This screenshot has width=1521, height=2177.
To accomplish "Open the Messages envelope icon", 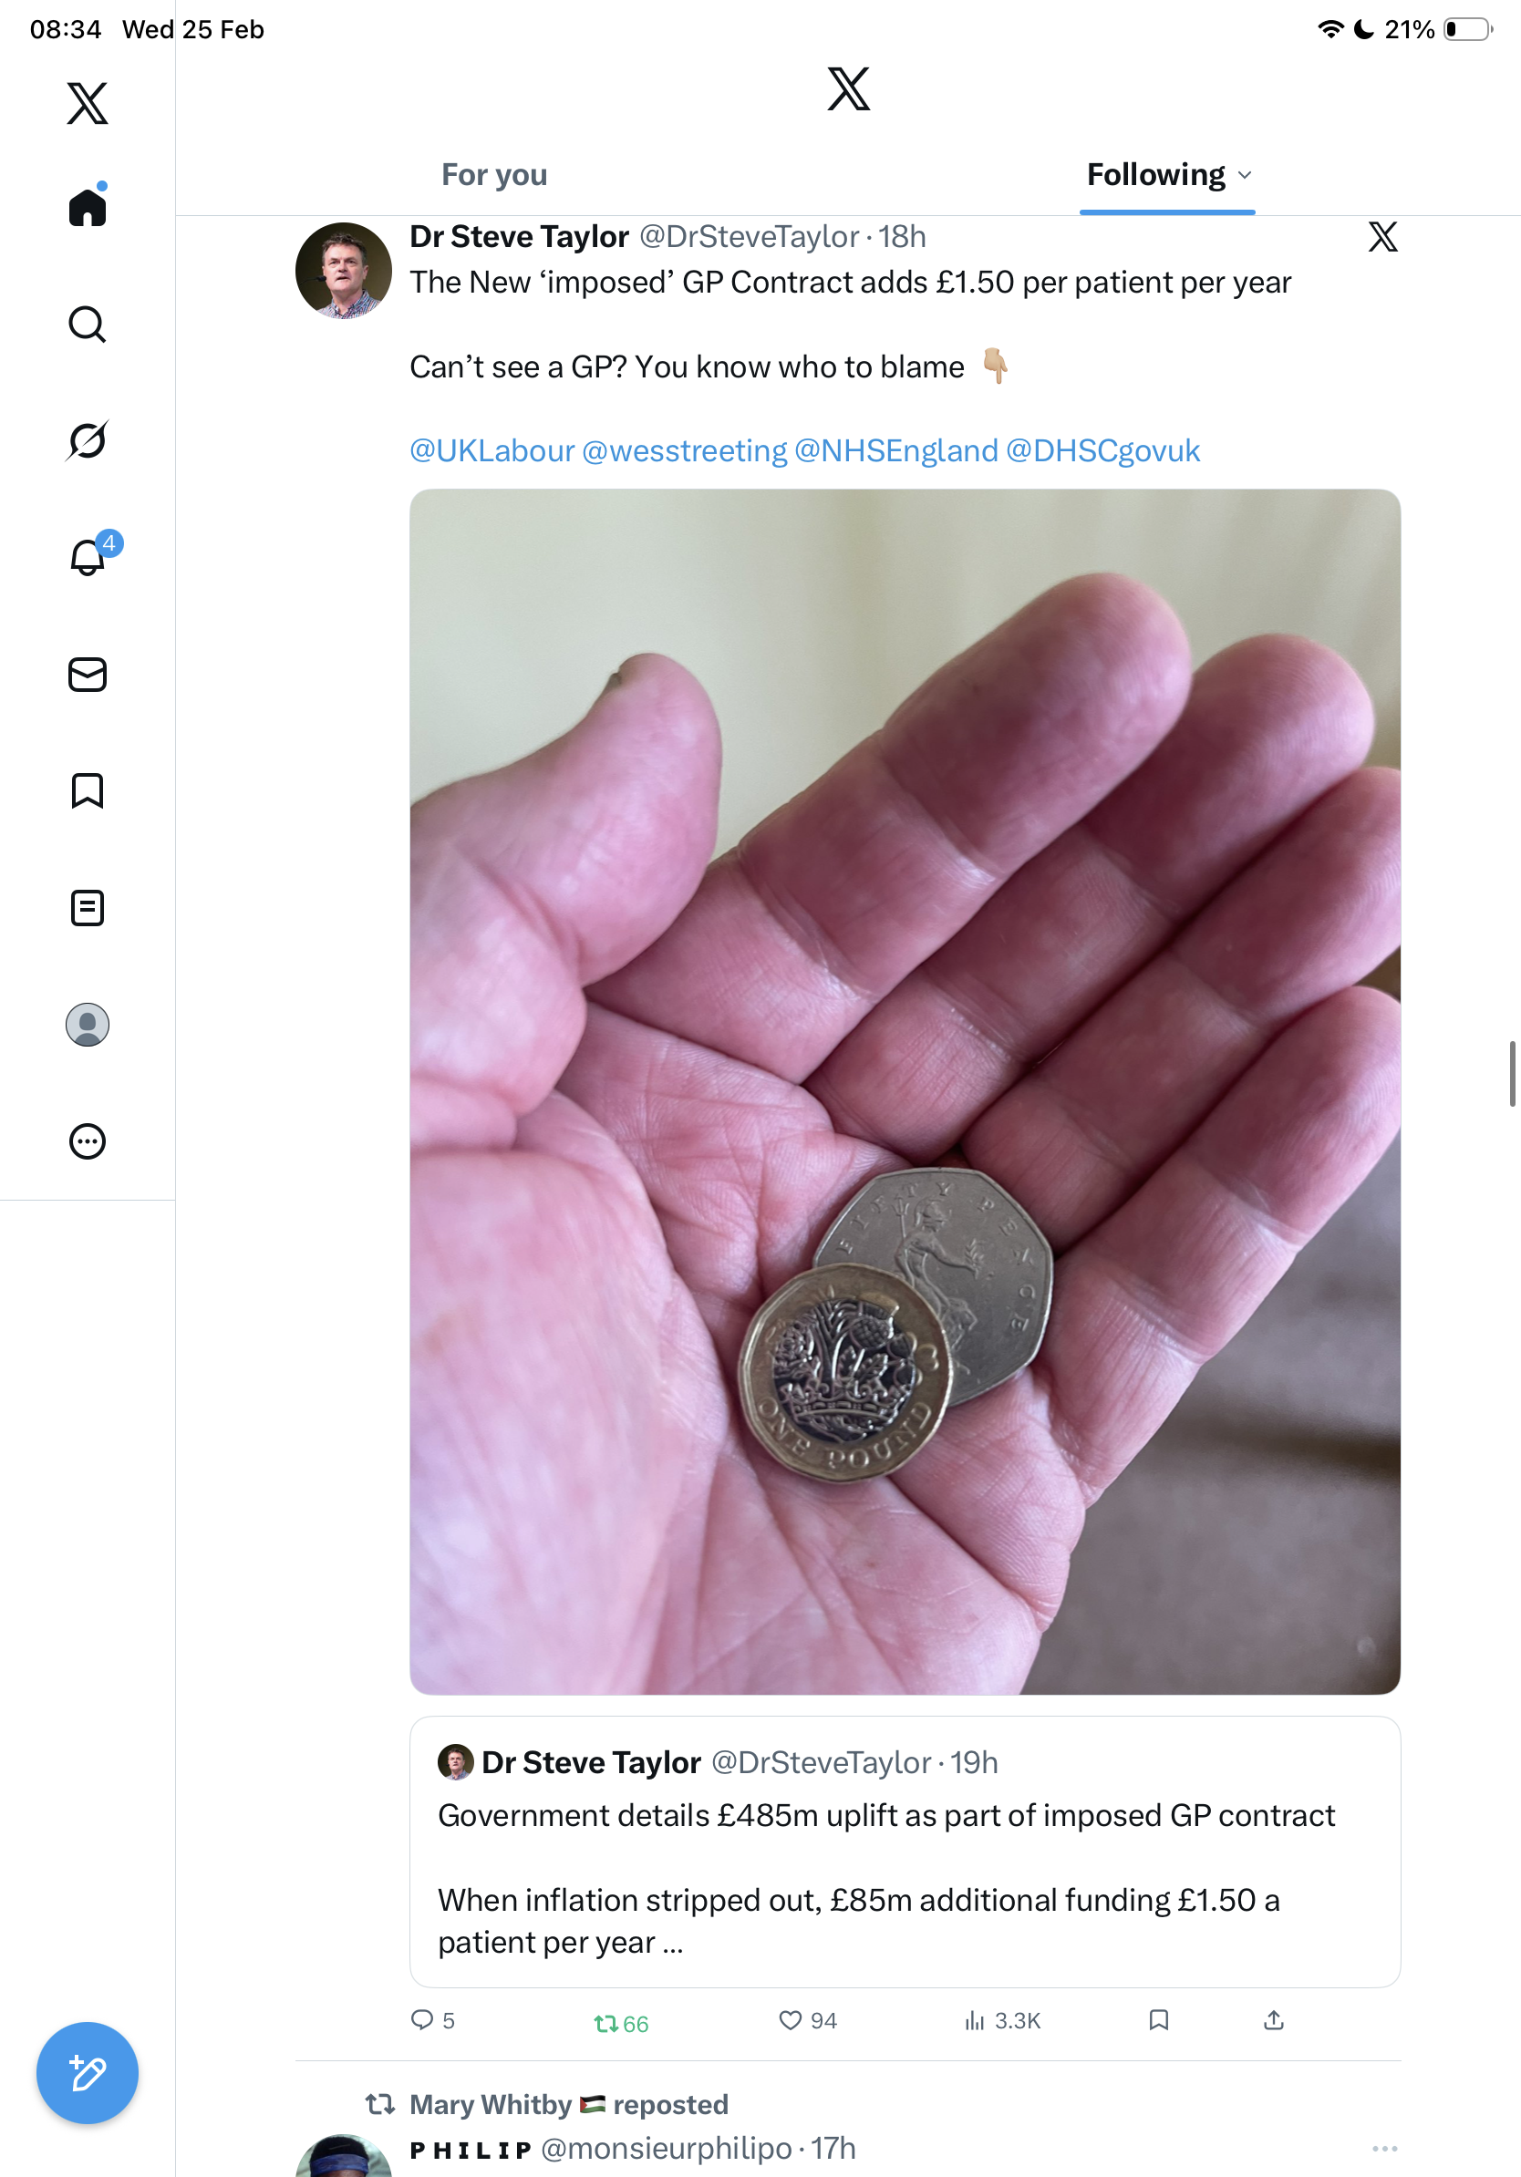I will tap(88, 674).
